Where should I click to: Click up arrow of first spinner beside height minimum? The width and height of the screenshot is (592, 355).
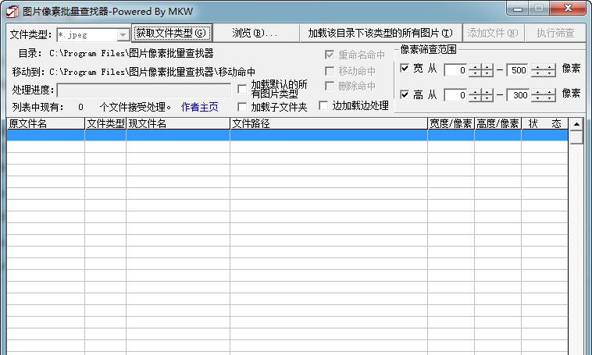[475, 92]
